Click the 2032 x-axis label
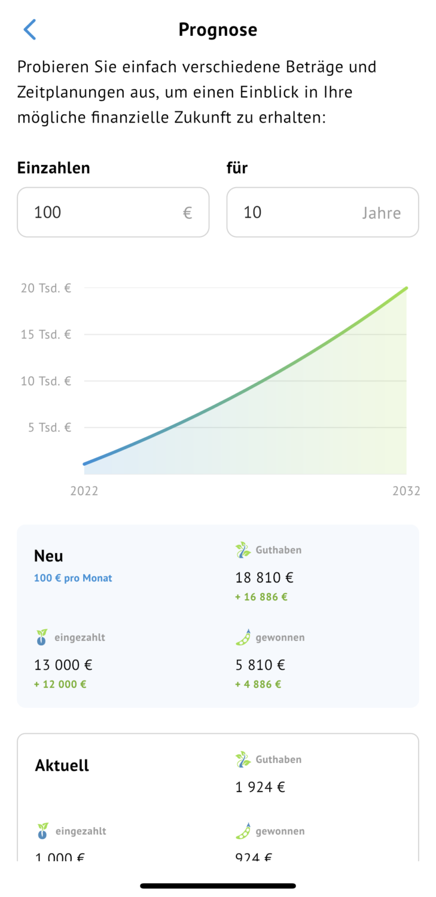436x897 pixels. click(406, 492)
